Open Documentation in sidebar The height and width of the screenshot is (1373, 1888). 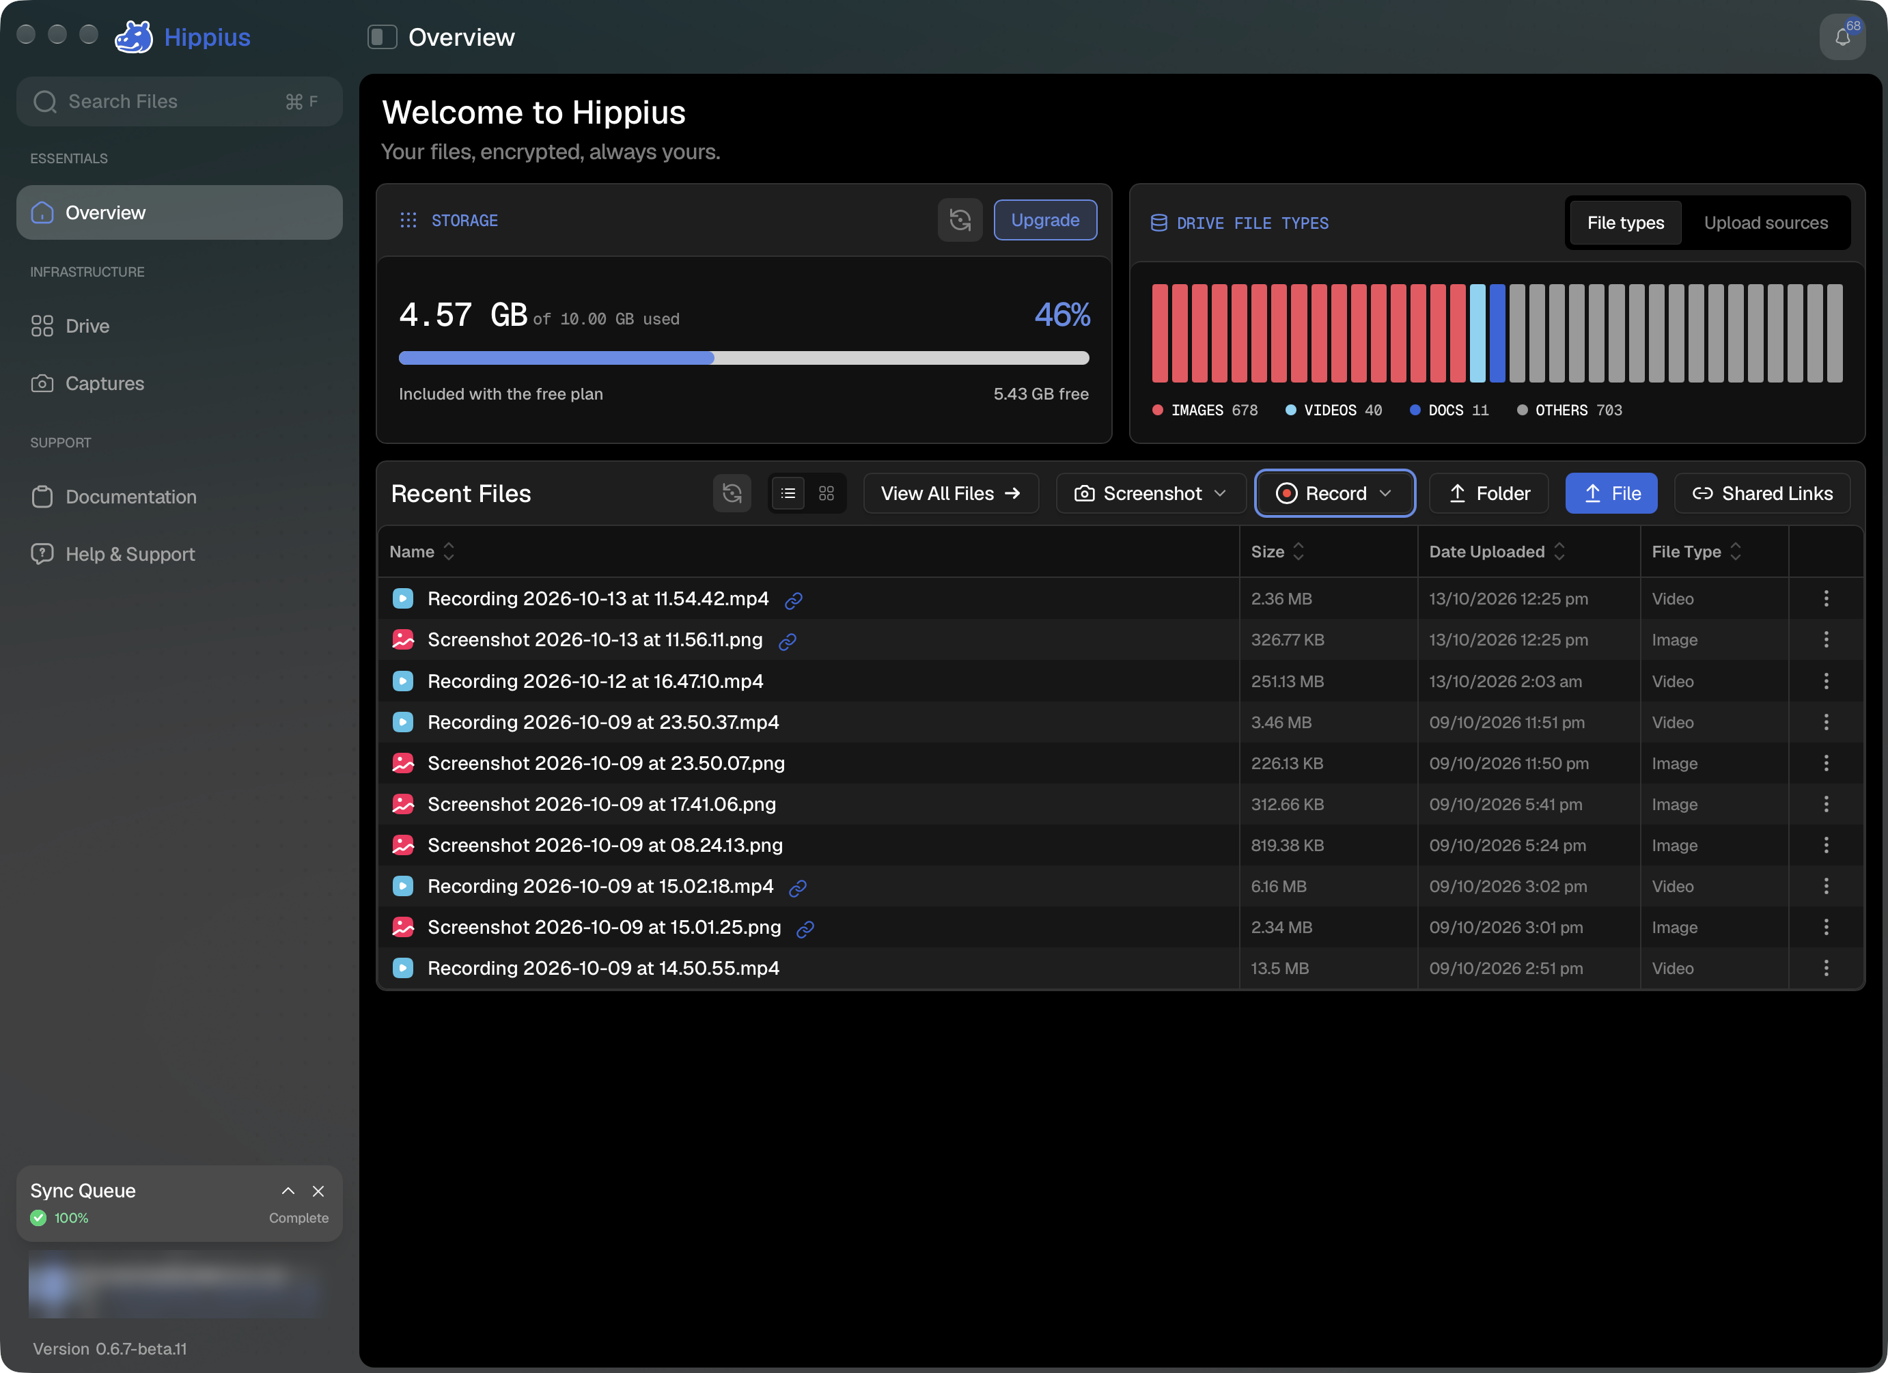179,497
